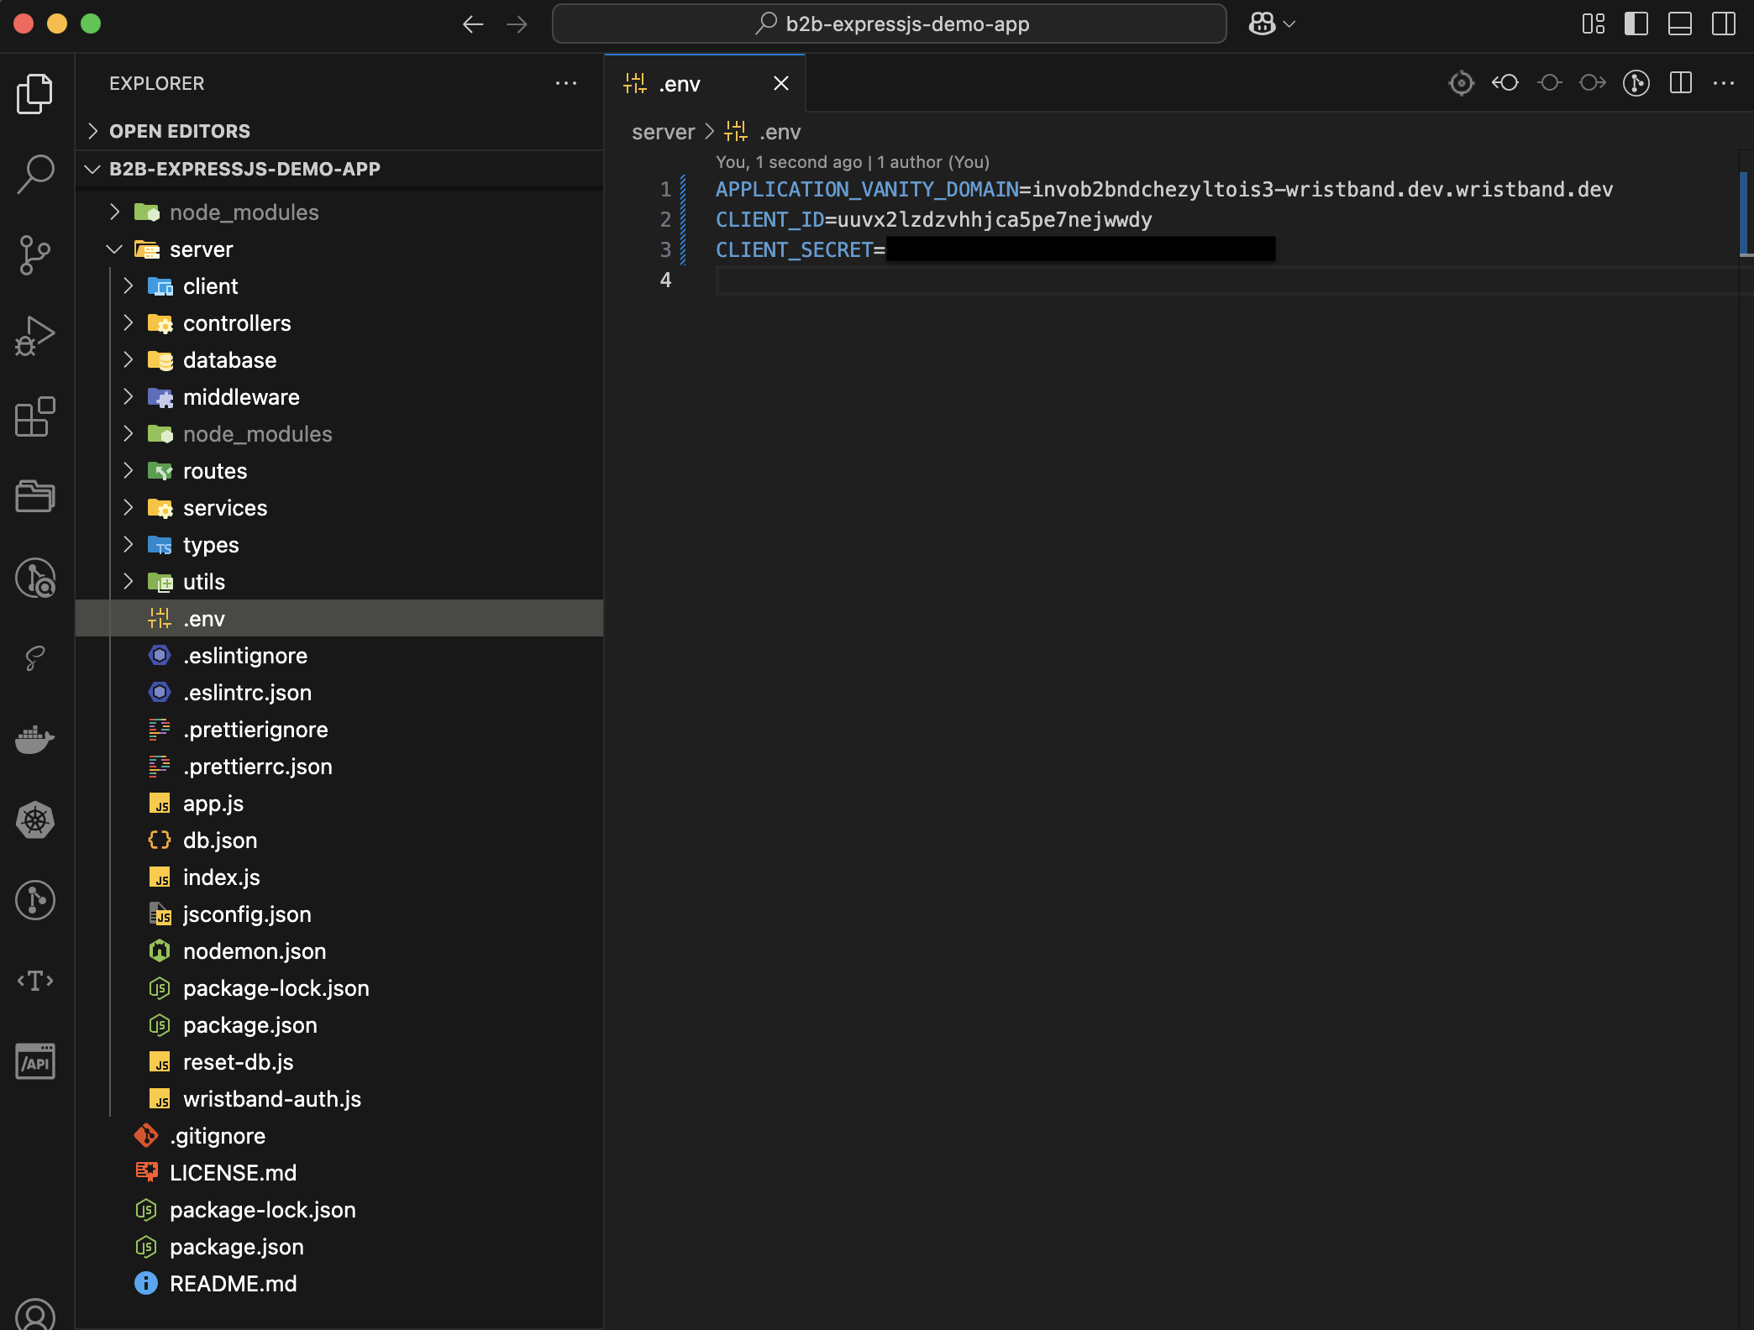Expand the Open Editors section

[x=179, y=131]
